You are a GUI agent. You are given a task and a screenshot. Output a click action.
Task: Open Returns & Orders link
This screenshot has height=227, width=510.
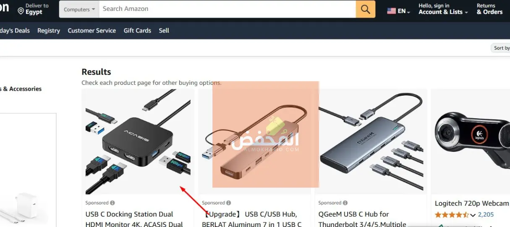(489, 9)
